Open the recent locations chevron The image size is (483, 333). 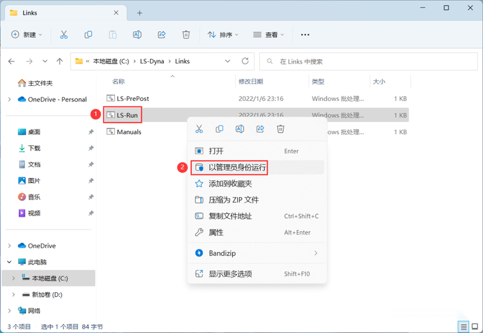point(45,61)
